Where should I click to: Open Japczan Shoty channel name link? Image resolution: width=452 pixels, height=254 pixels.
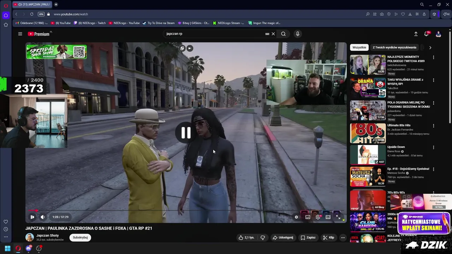click(x=47, y=235)
